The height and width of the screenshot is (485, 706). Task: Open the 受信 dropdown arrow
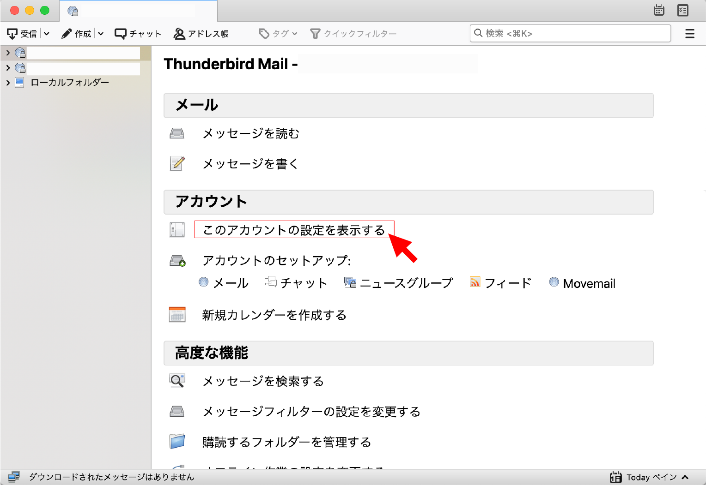tap(47, 34)
